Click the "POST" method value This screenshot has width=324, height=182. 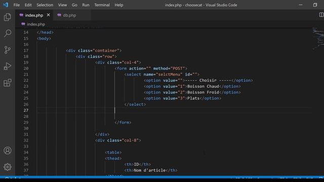[x=178, y=68]
